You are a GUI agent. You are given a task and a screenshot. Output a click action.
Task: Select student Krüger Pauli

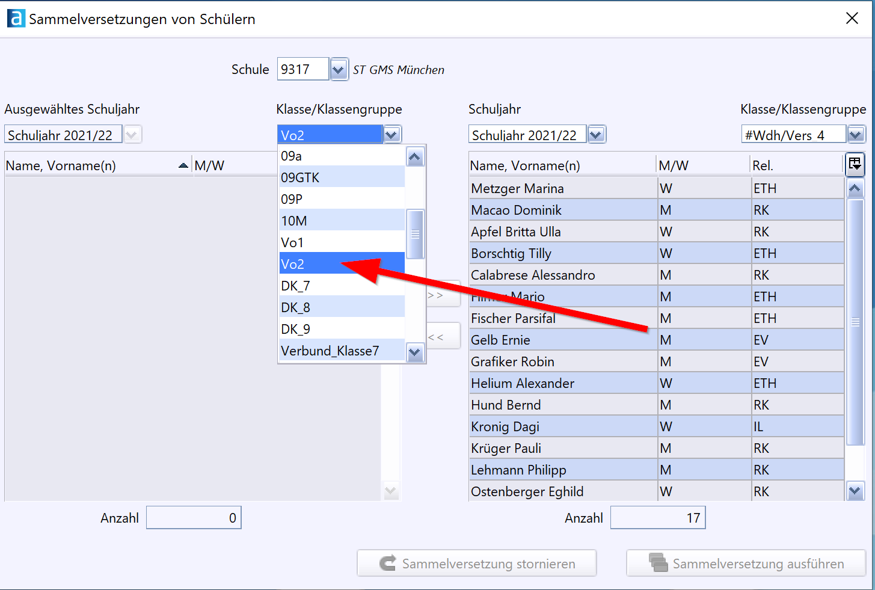pos(657,448)
